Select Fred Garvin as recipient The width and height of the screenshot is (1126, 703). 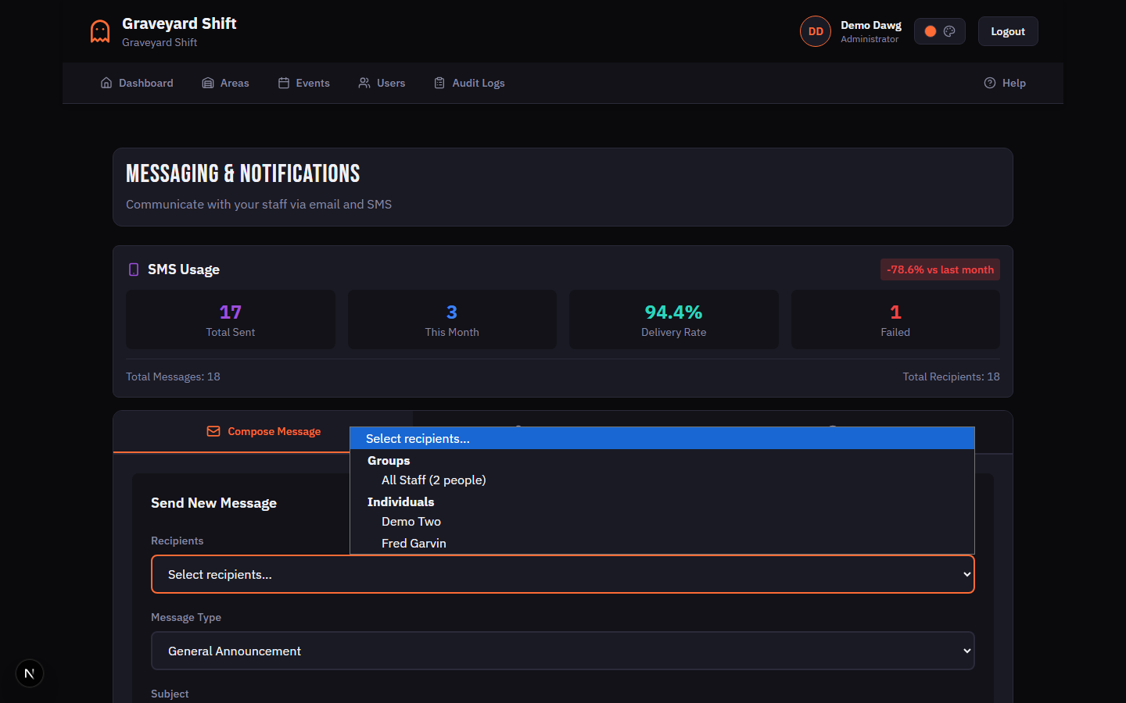[x=414, y=544]
